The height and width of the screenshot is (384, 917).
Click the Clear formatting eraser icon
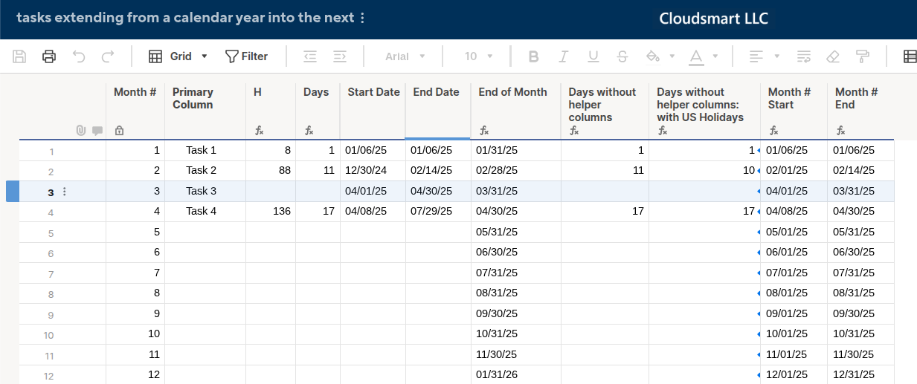(833, 56)
